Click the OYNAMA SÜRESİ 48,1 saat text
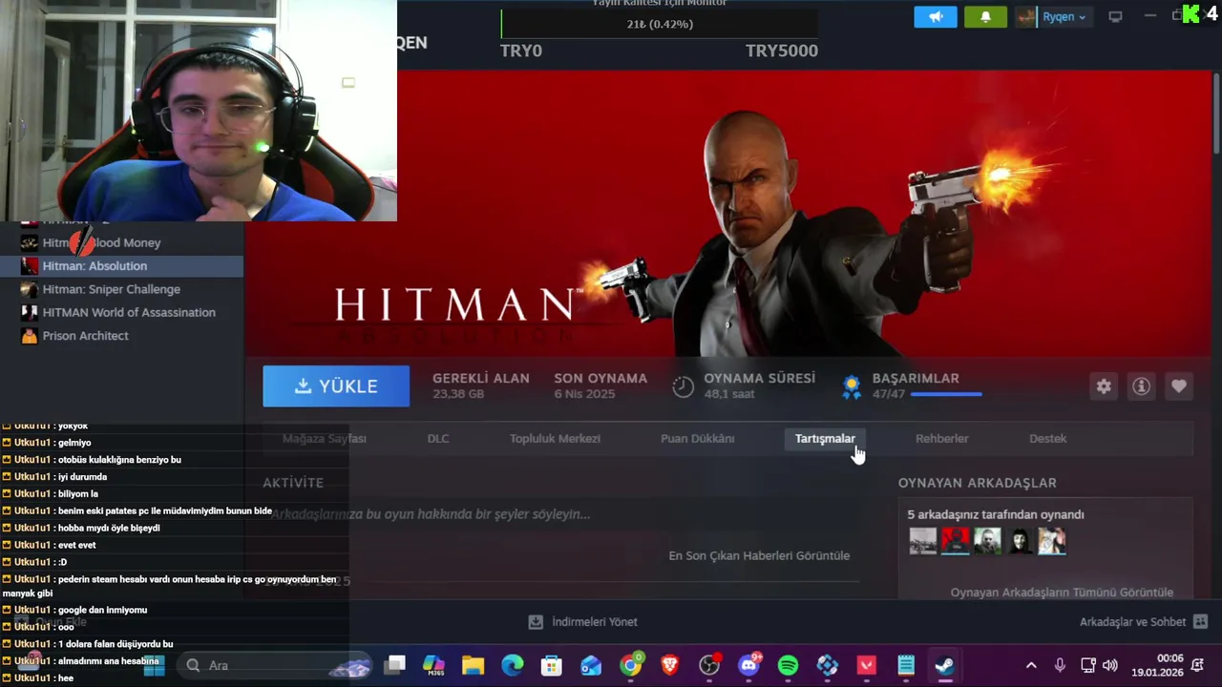The height and width of the screenshot is (687, 1222). pyautogui.click(x=759, y=385)
